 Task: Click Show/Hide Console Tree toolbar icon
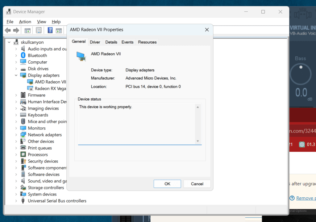click(x=27, y=31)
